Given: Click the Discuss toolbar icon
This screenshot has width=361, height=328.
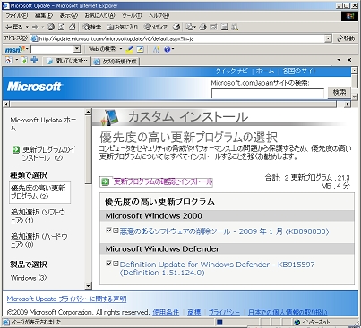Looking at the screenshot, I should pyautogui.click(x=224, y=27).
